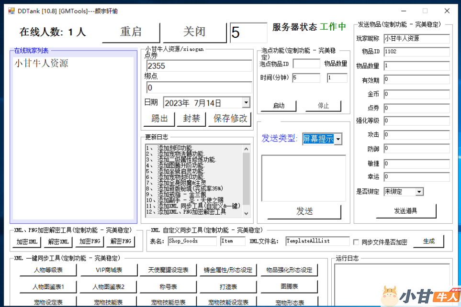Image resolution: width=461 pixels, height=307 pixels.
Task: Click the 关闭 shutdown button
Action: (194, 32)
